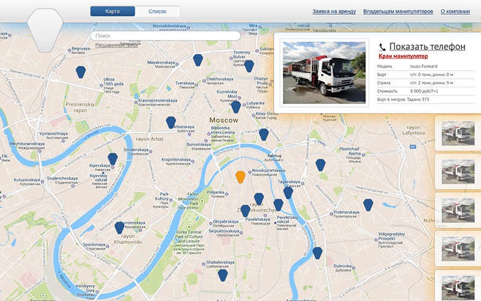Viewport: 481px width, 301px height.
Task: Select blue marker below Taganskaya
Action: tap(288, 193)
